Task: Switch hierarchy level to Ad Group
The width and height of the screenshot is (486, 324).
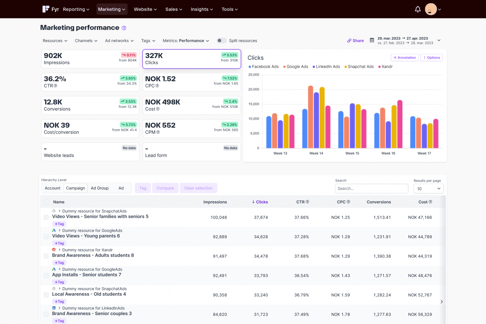Action: click(x=100, y=188)
